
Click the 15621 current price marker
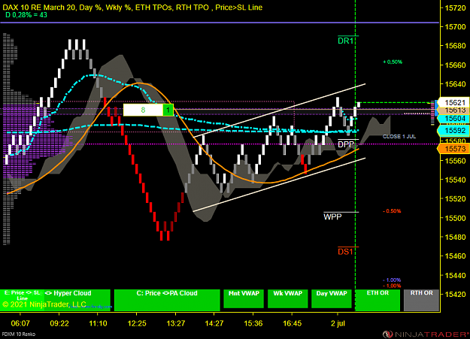point(454,102)
